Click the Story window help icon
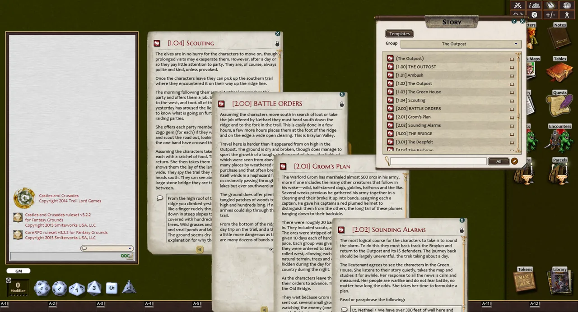Screen dimensions: 578x312 point(514,21)
